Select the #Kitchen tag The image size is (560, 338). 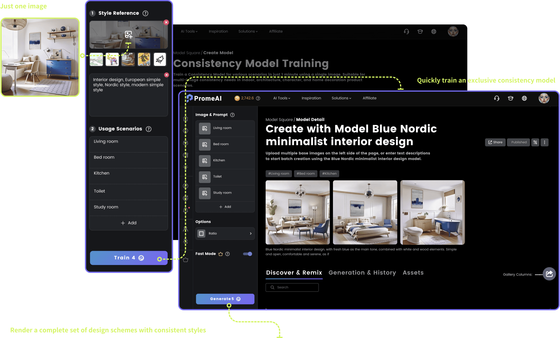click(329, 174)
